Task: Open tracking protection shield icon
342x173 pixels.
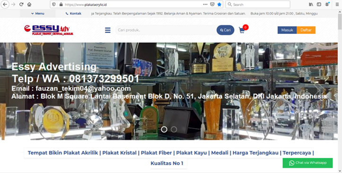Action: pyautogui.click(x=54, y=4)
